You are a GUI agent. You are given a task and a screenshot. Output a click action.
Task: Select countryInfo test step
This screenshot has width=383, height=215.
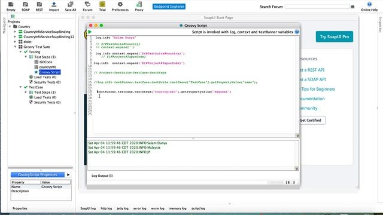[x=48, y=67]
